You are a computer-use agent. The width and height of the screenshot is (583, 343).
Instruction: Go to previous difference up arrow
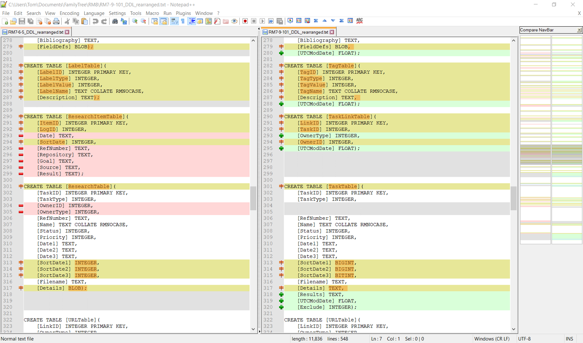tap(324, 21)
